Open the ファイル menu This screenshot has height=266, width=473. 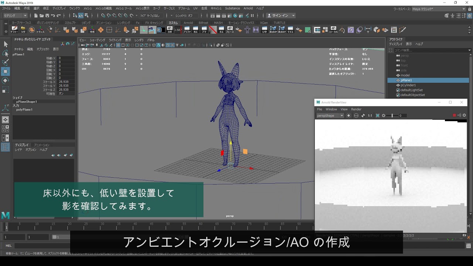(6, 8)
